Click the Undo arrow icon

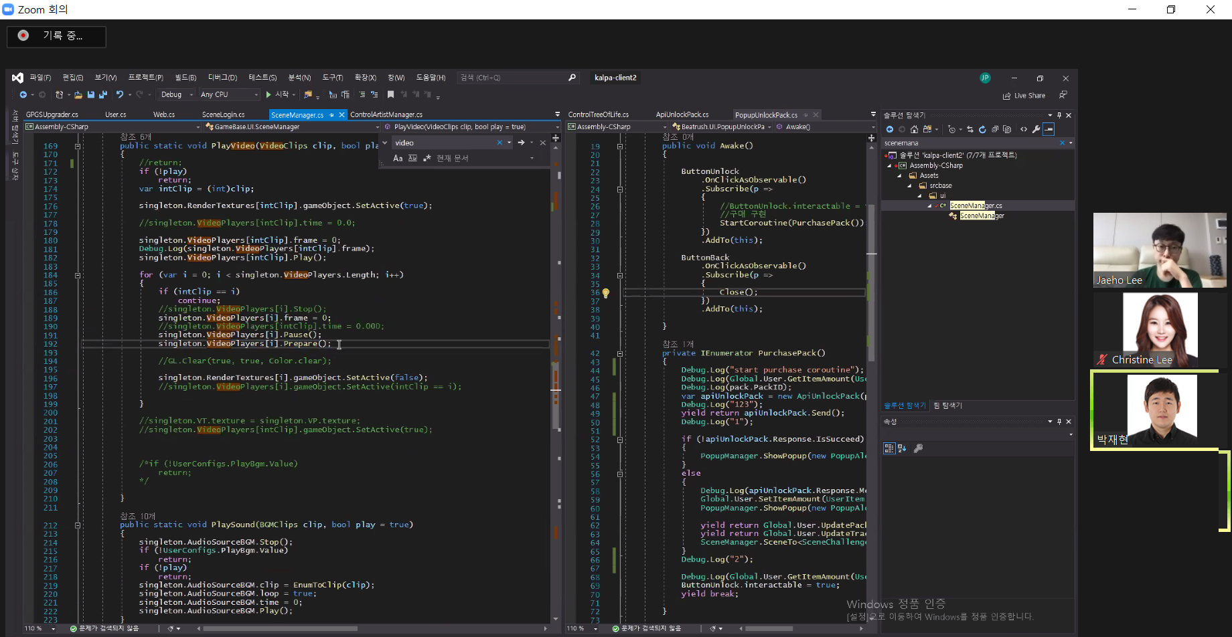pos(119,95)
